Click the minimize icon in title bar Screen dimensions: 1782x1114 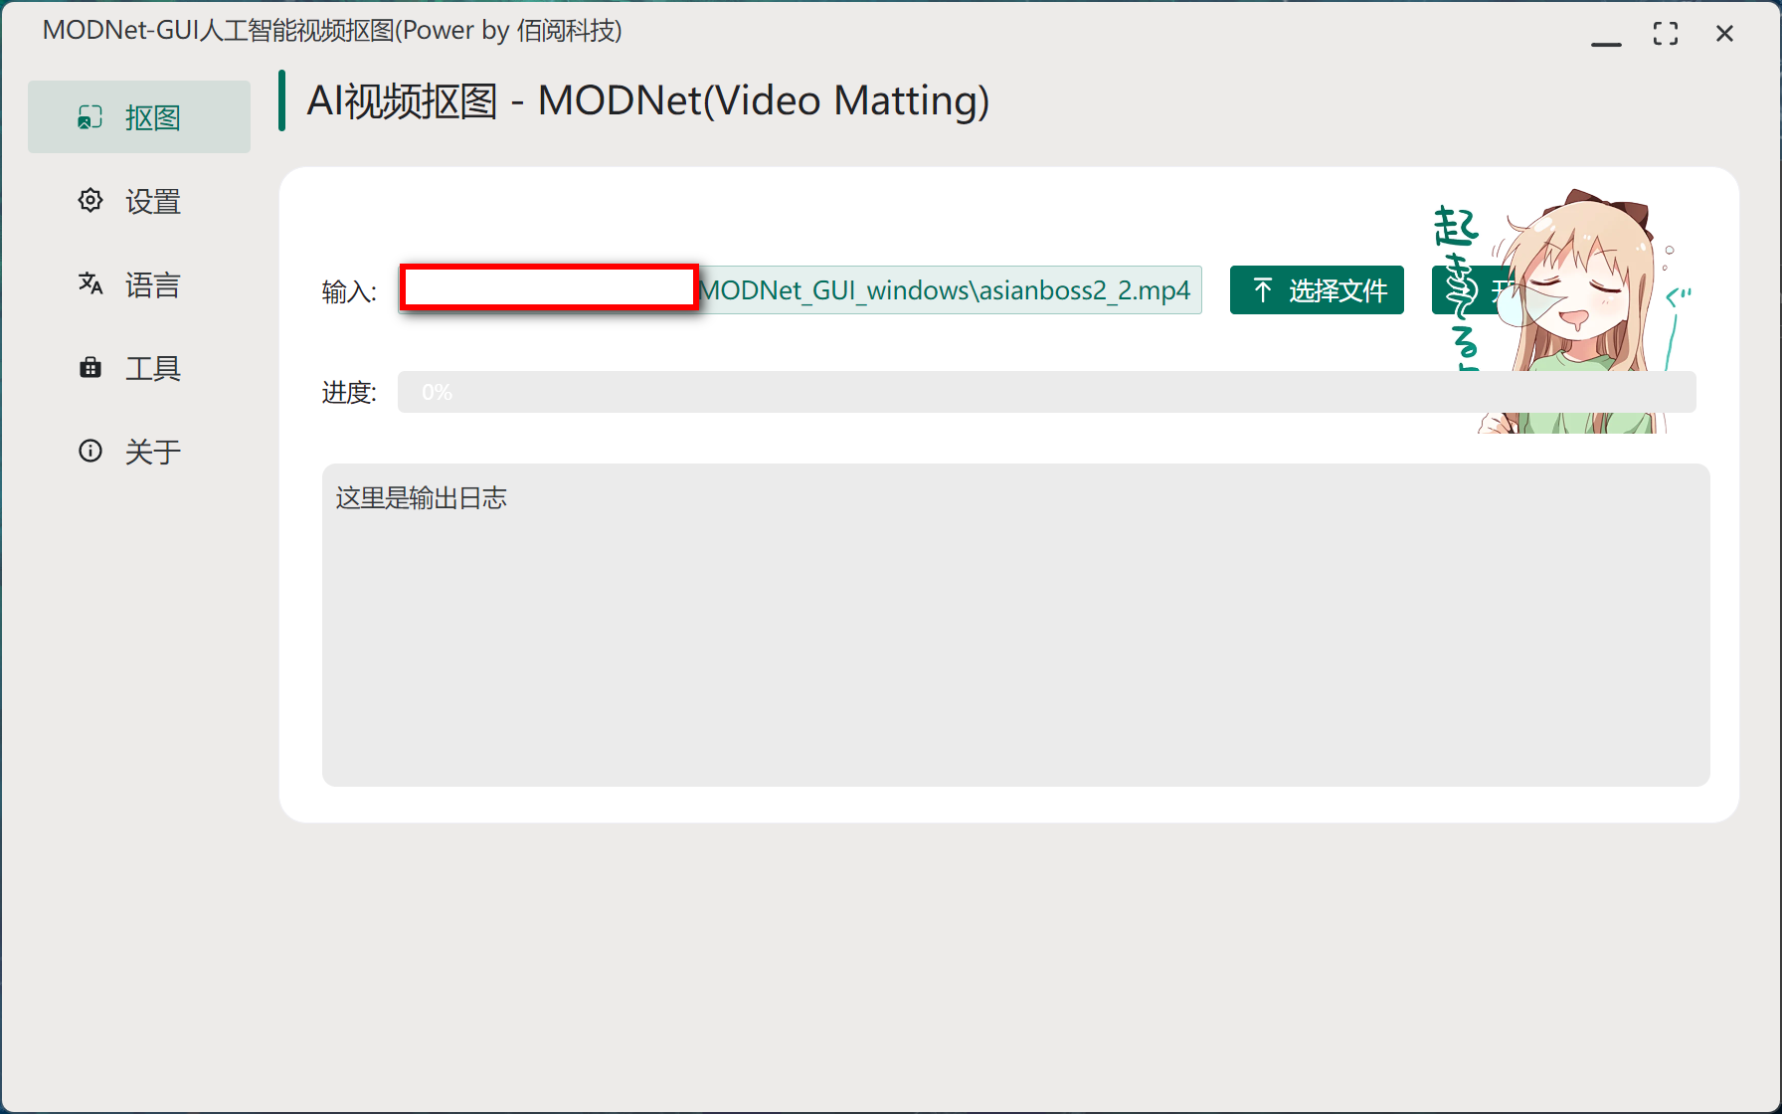[x=1607, y=42]
